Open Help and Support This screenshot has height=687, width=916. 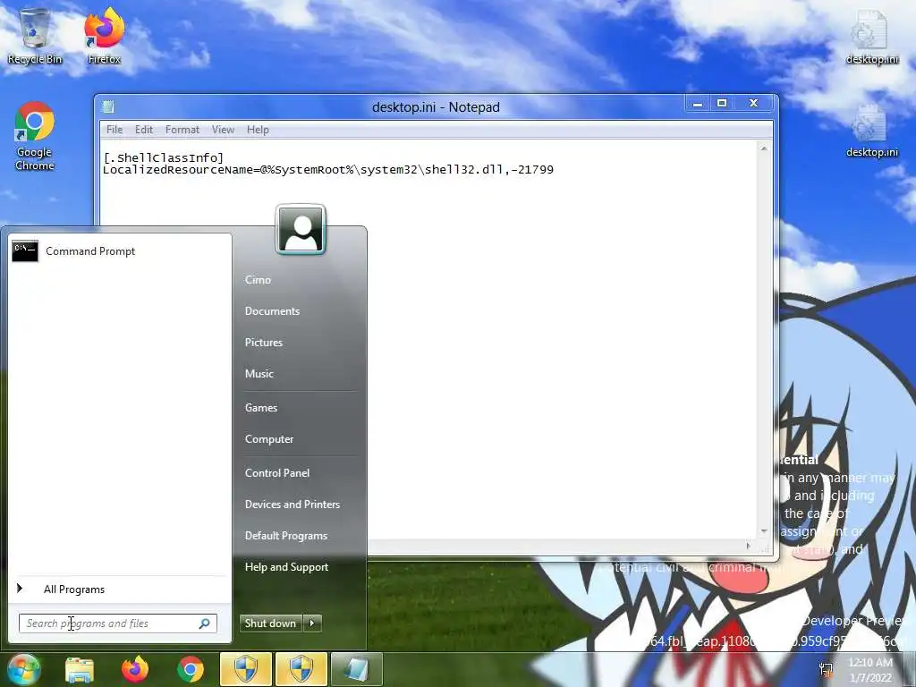[x=287, y=567]
